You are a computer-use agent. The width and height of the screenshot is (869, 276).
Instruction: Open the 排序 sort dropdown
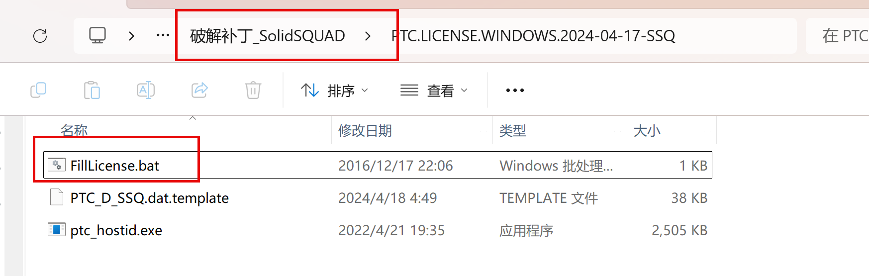[334, 91]
